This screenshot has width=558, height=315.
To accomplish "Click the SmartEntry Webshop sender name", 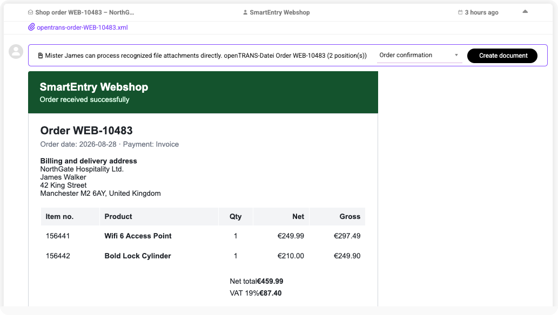I will (x=280, y=12).
